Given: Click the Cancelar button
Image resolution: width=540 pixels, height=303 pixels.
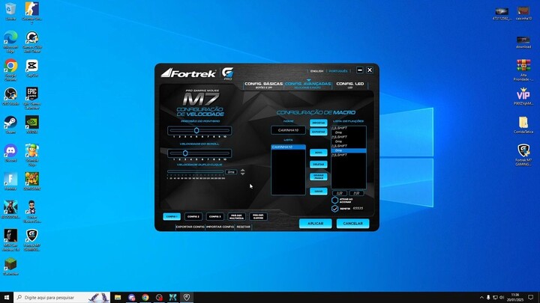Looking at the screenshot, I should 352,224.
